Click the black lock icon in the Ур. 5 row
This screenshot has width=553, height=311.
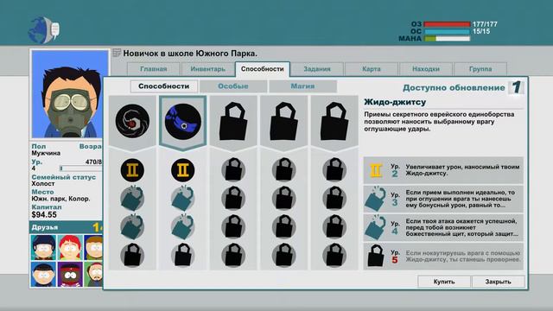tap(376, 256)
